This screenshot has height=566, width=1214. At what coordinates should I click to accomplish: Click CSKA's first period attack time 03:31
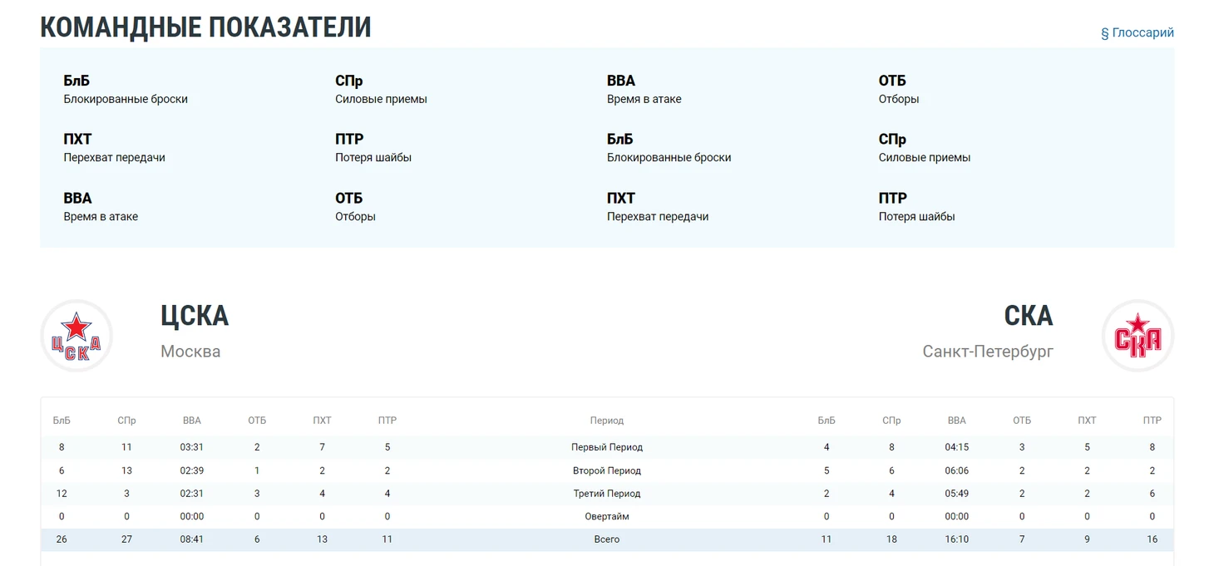click(x=192, y=447)
